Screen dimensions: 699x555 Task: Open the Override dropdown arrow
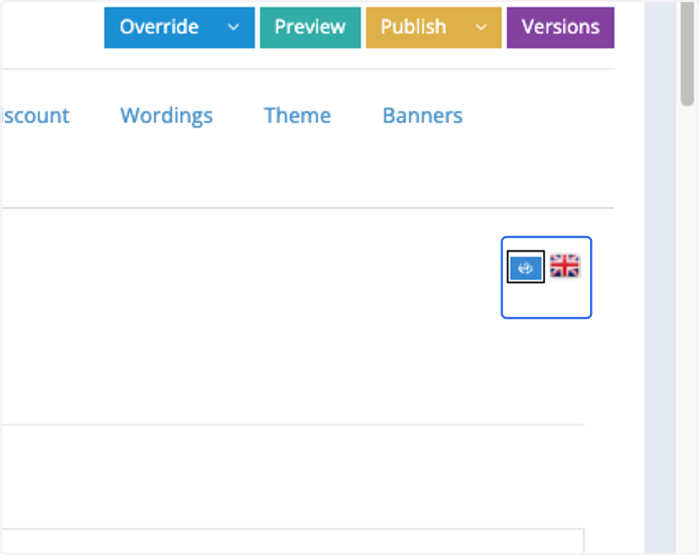tap(234, 27)
